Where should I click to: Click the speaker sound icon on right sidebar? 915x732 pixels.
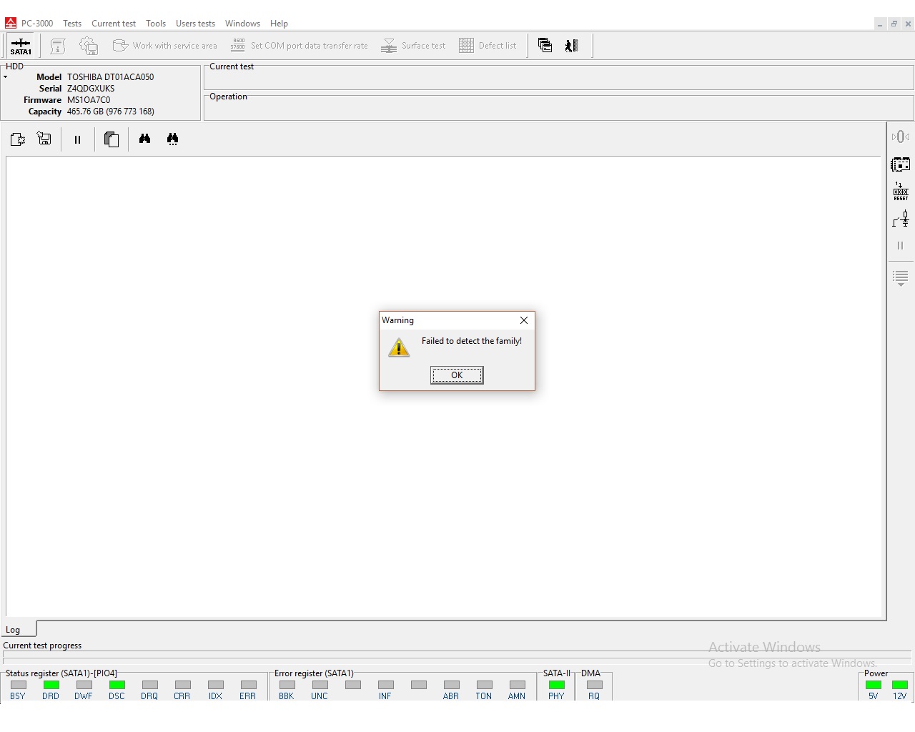901,137
